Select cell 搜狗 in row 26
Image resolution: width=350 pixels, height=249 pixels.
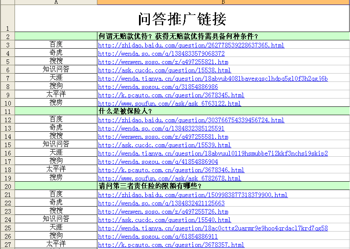click(x=56, y=236)
